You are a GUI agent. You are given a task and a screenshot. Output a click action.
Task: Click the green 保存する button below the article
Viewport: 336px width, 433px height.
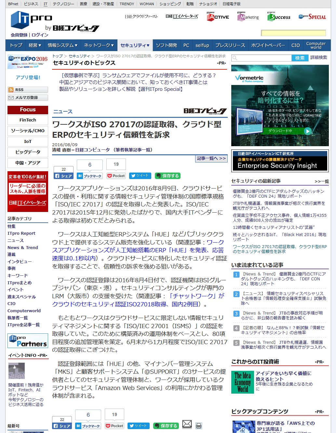[166, 426]
